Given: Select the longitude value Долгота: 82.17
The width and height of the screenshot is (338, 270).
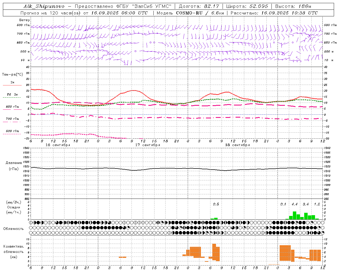Looking at the screenshot, I should click(x=199, y=7).
